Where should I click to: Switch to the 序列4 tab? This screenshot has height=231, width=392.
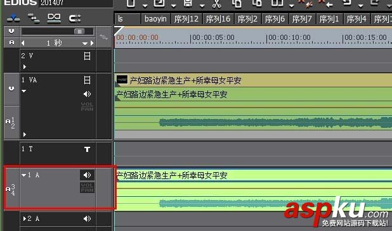(356, 19)
